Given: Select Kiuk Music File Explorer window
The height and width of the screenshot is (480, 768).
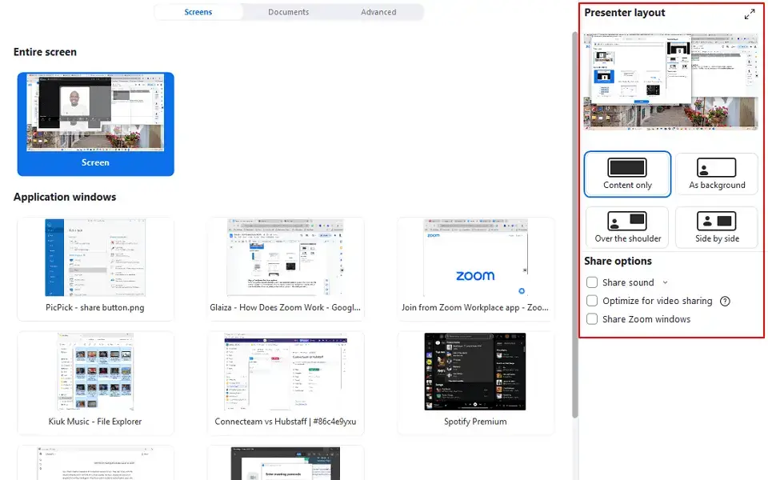Looking at the screenshot, I should pyautogui.click(x=95, y=382).
